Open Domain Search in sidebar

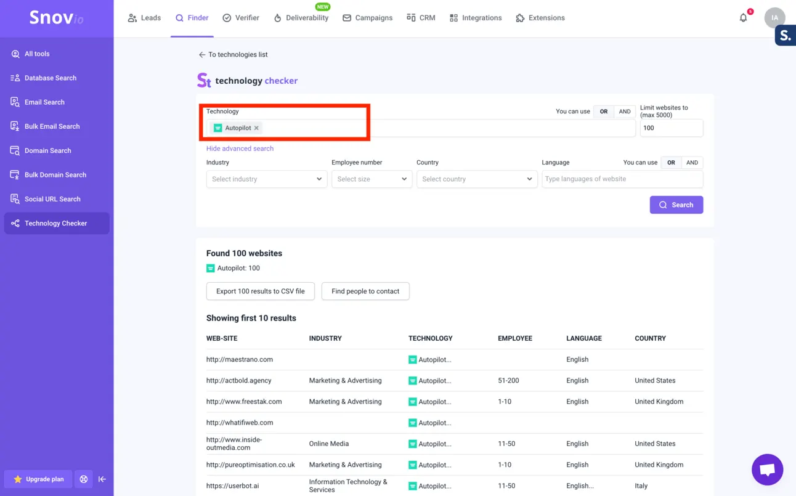pos(57,150)
